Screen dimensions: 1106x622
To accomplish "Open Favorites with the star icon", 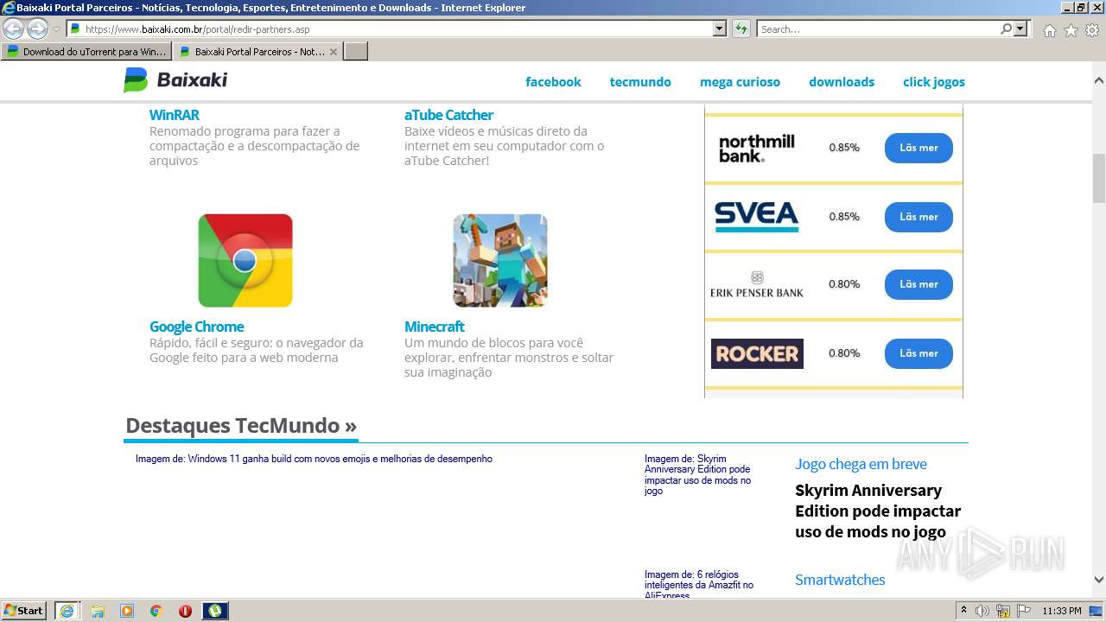I will pos(1071,30).
